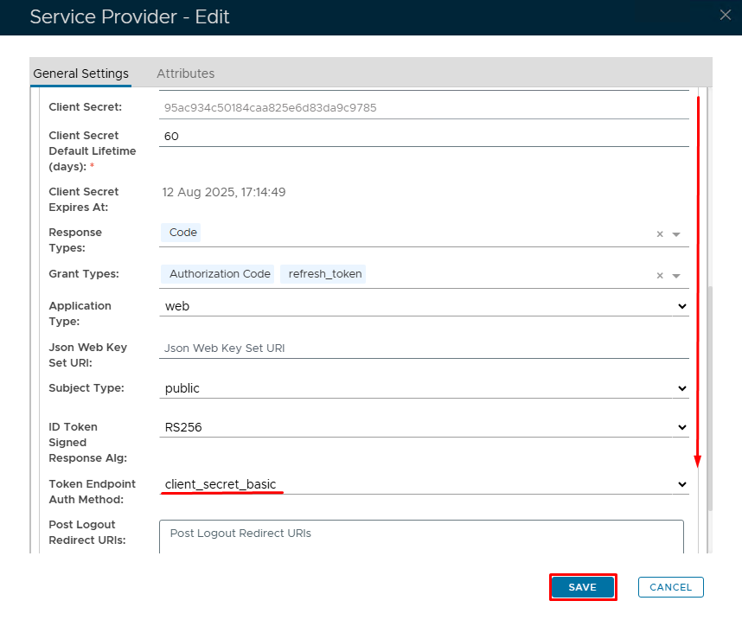742x620 pixels.
Task: Click the Save button
Action: 582,587
